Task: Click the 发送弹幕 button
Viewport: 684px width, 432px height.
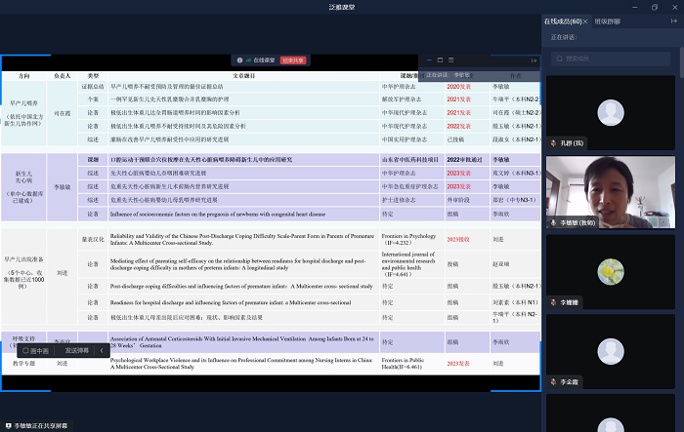Action: coord(77,349)
